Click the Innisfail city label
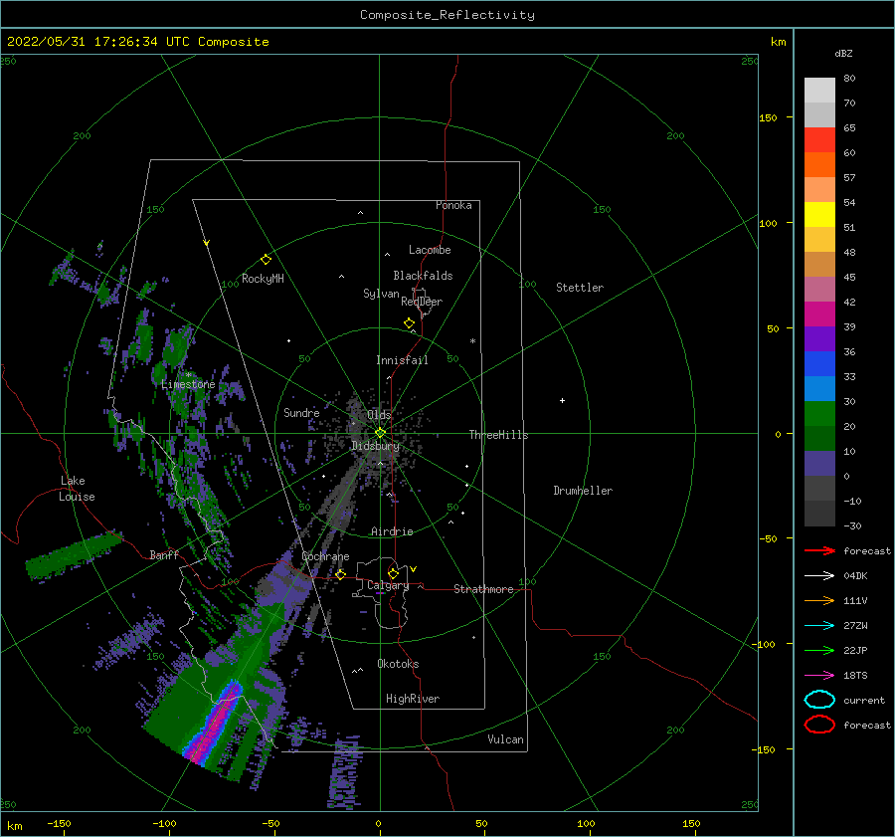 [x=402, y=360]
